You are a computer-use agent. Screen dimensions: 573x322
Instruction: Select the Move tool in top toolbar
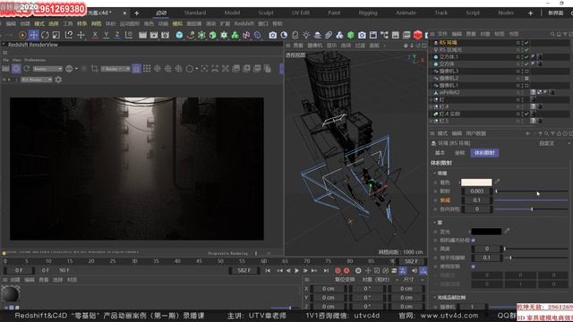34,35
